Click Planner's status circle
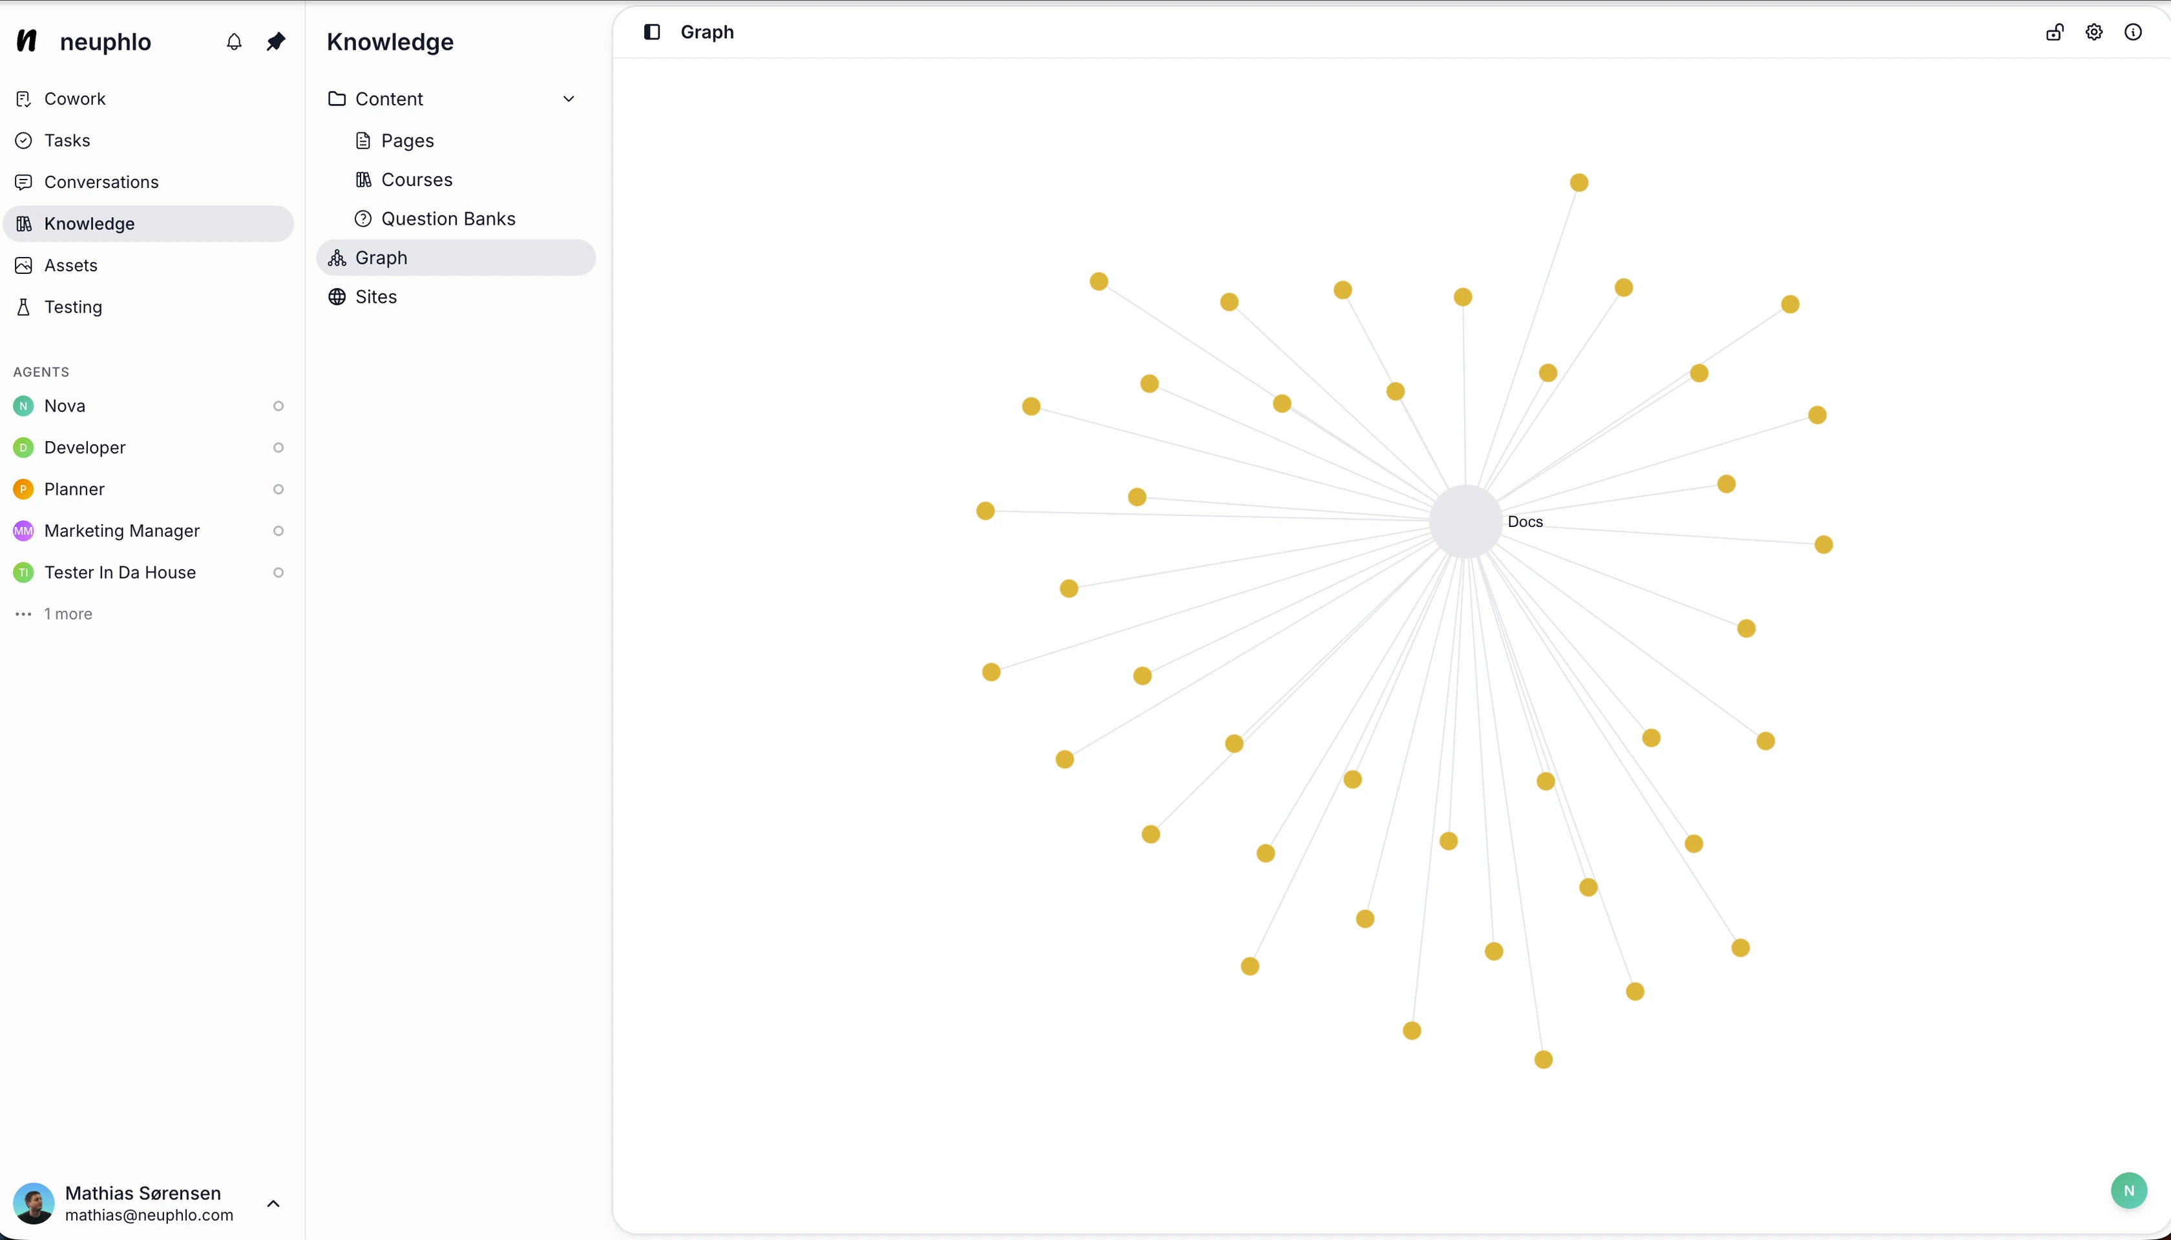The height and width of the screenshot is (1240, 2171). point(278,490)
